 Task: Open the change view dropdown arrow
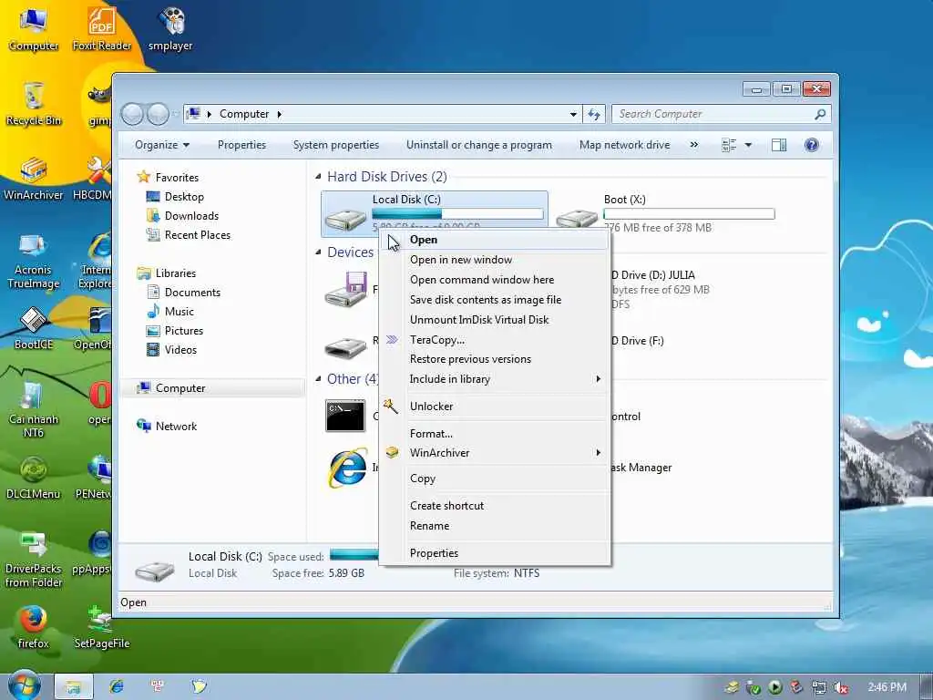click(x=748, y=145)
